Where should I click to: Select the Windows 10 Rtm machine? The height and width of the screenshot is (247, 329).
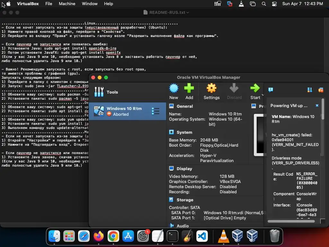point(127,111)
